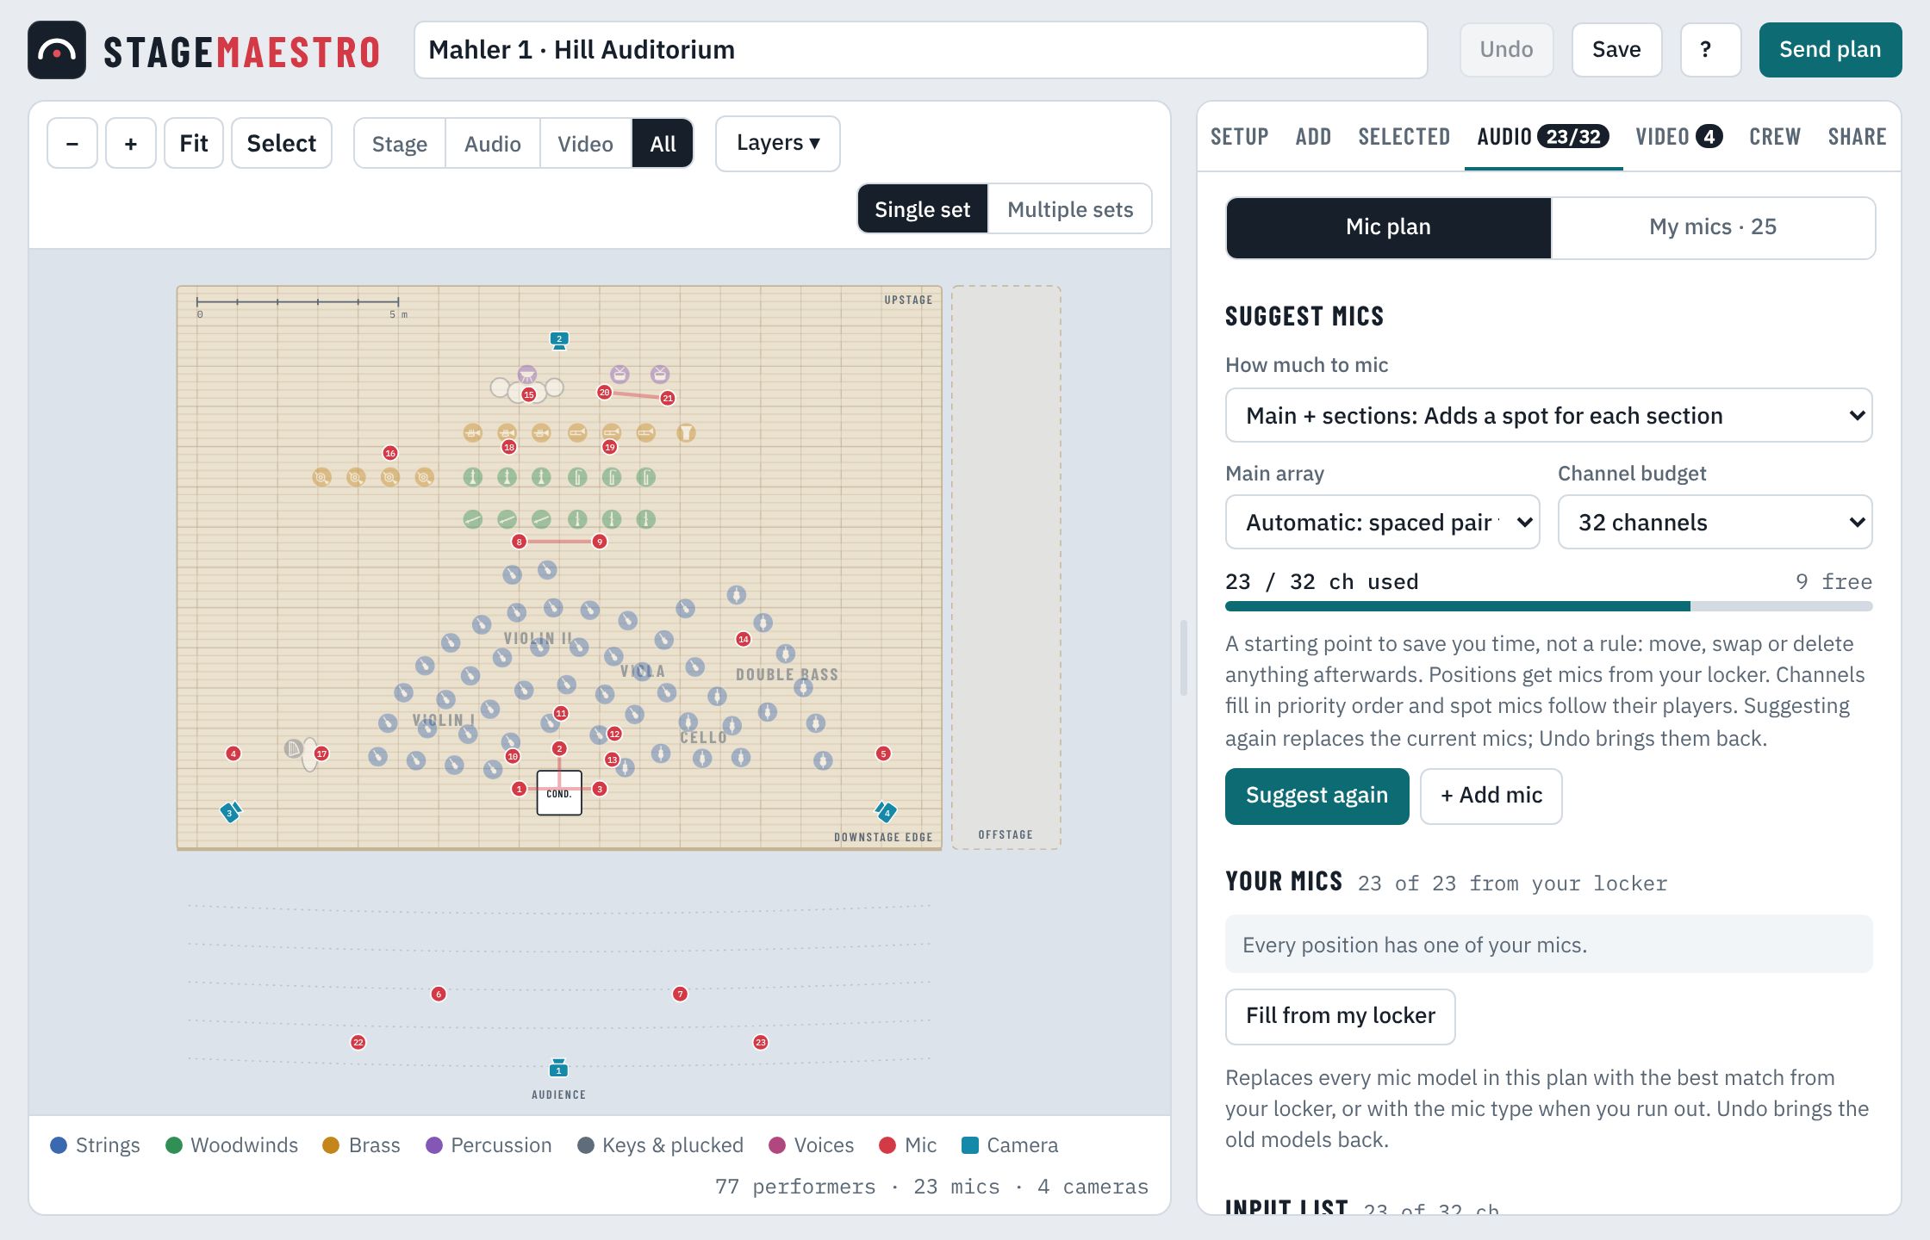
Task: Select camera 4 at downstage right
Action: (x=886, y=812)
